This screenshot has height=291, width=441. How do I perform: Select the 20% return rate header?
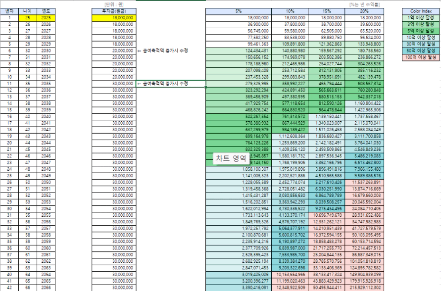tap(364, 11)
